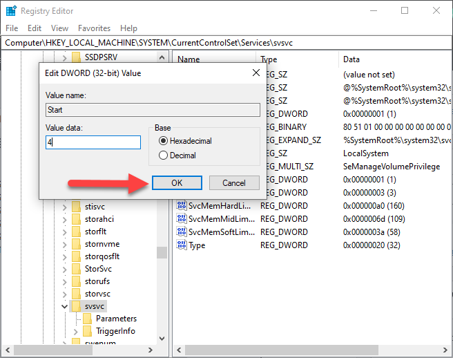The image size is (453, 358).
Task: Select the Hexadecimal base option
Action: (163, 140)
